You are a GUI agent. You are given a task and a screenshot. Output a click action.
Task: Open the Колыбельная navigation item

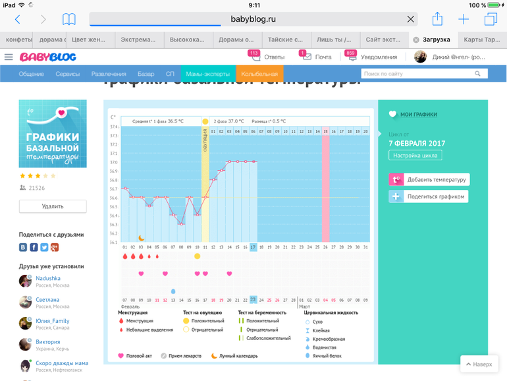coord(259,74)
